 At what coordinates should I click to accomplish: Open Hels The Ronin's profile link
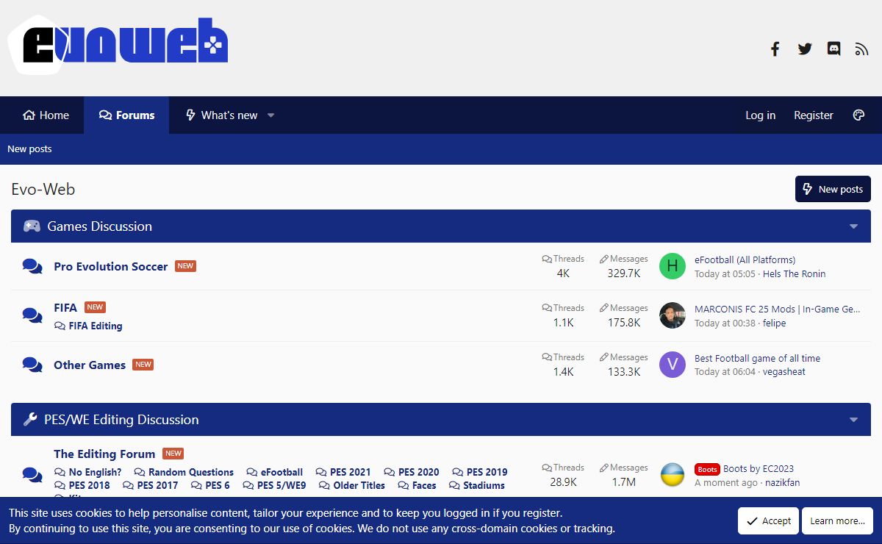(794, 273)
